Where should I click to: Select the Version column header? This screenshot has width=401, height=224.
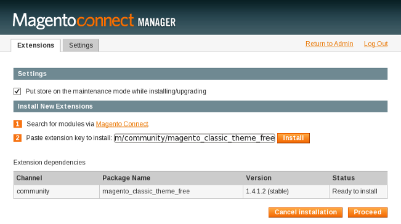point(286,178)
